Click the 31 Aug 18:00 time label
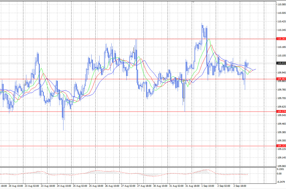 (x=192, y=186)
